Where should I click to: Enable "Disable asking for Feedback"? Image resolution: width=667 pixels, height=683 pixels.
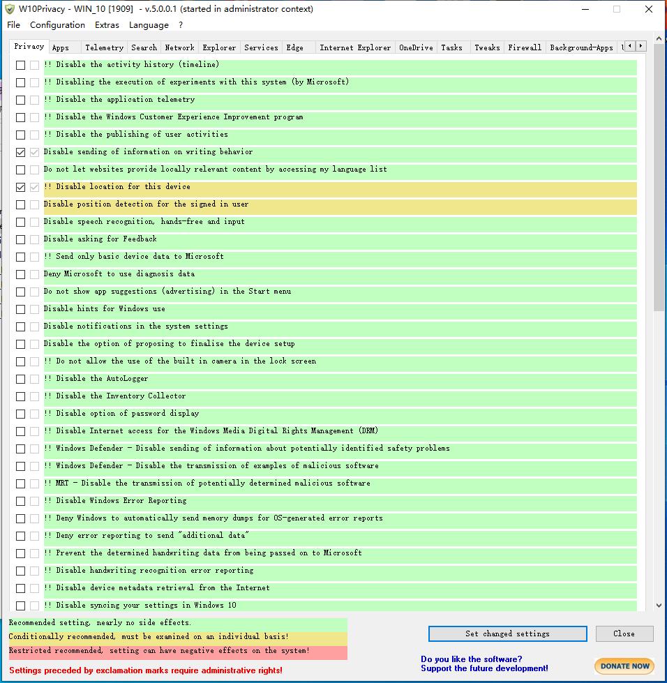point(20,239)
